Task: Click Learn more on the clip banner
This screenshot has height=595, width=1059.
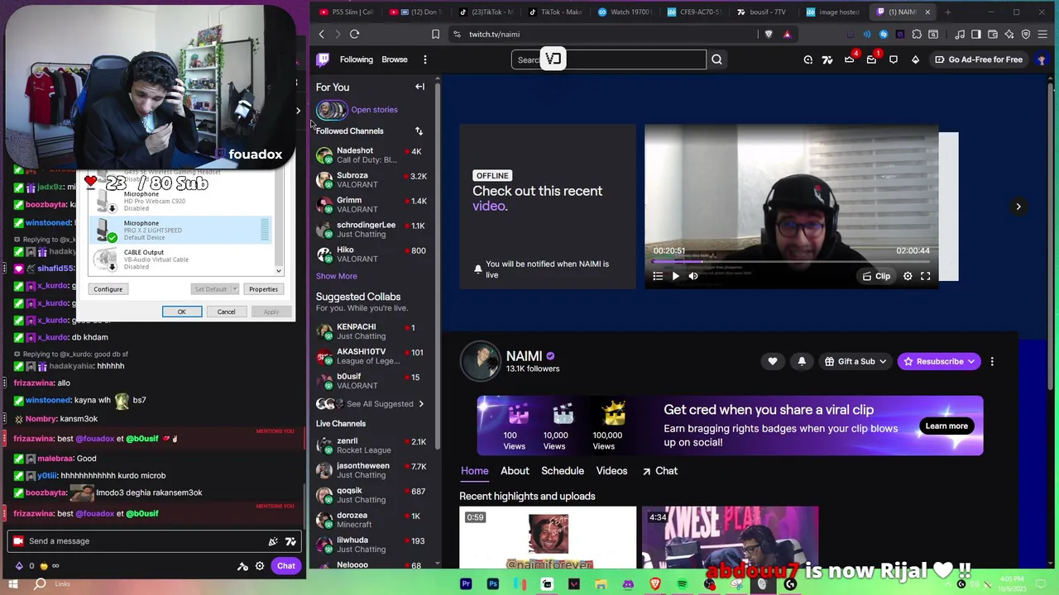Action: pyautogui.click(x=946, y=426)
